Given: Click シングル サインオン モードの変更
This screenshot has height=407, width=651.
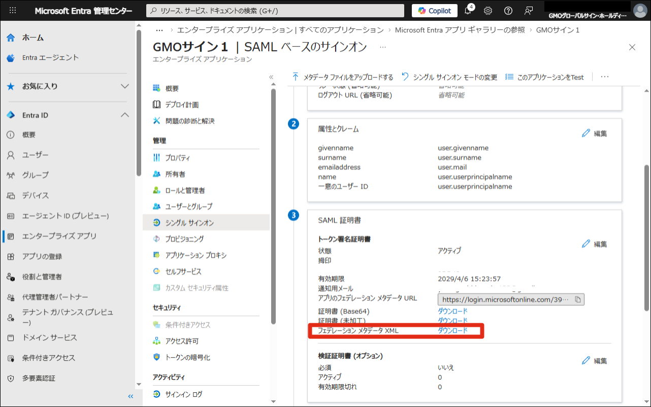Looking at the screenshot, I should [x=449, y=77].
